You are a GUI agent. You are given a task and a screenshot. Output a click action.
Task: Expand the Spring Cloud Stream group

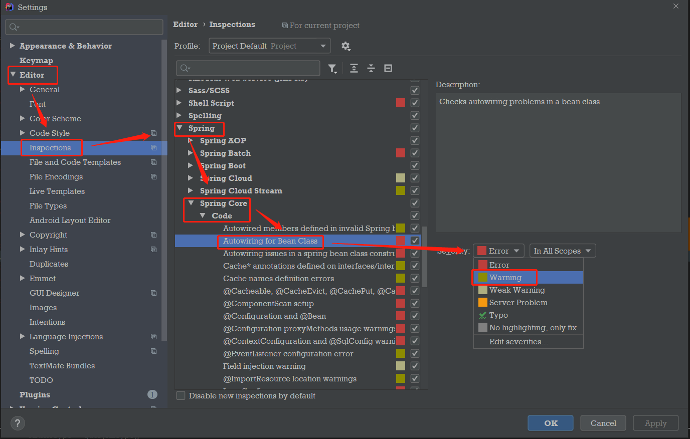point(191,190)
